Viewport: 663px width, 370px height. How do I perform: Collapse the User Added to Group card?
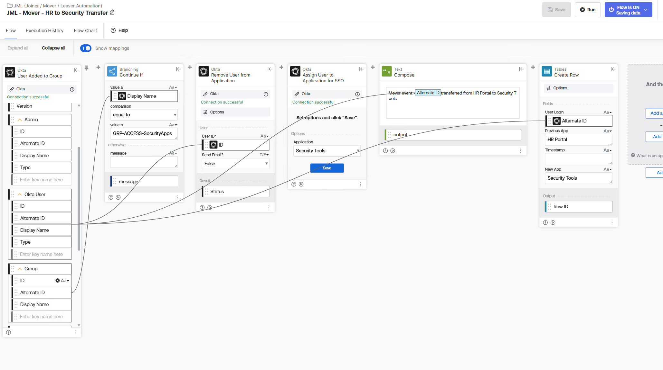76,70
